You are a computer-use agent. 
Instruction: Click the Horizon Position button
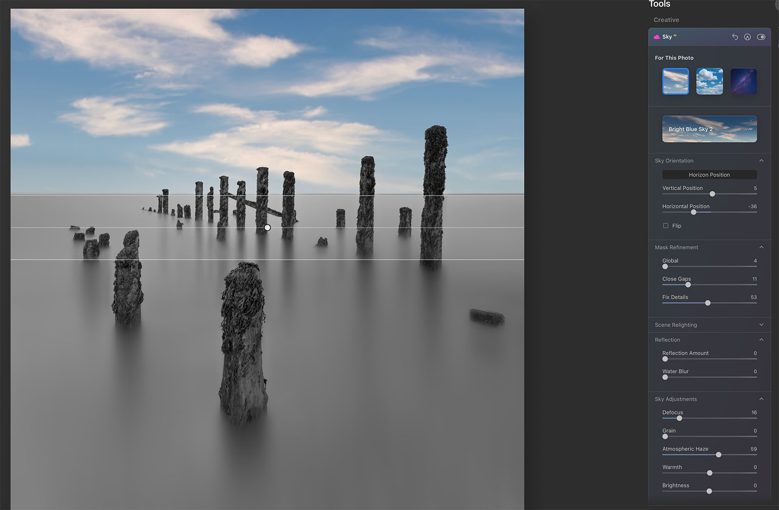709,175
